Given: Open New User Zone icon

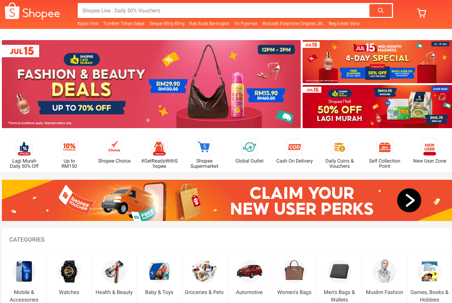Looking at the screenshot, I should pos(429,147).
